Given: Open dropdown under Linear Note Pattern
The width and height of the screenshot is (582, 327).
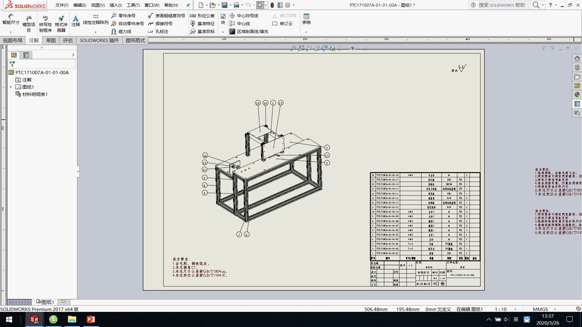Looking at the screenshot, I should (x=95, y=32).
